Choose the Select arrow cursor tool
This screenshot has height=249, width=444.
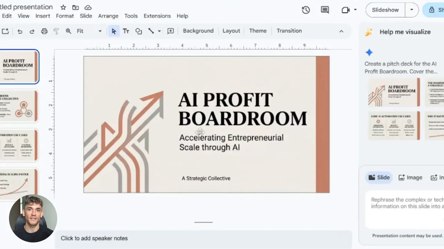click(113, 31)
